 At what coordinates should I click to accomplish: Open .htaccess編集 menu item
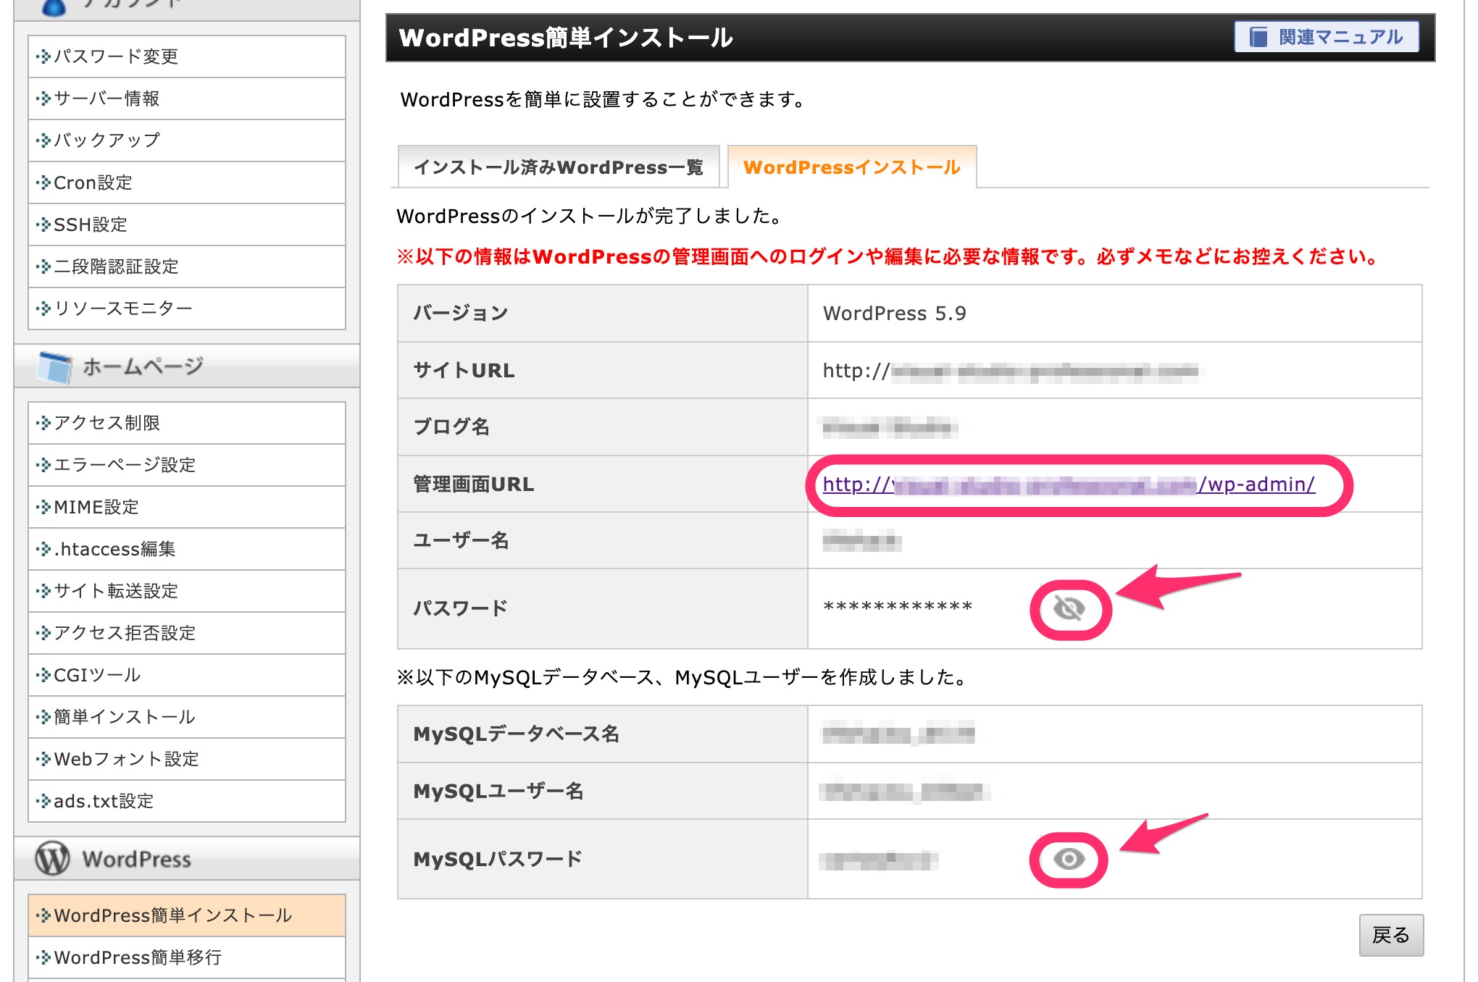point(187,549)
